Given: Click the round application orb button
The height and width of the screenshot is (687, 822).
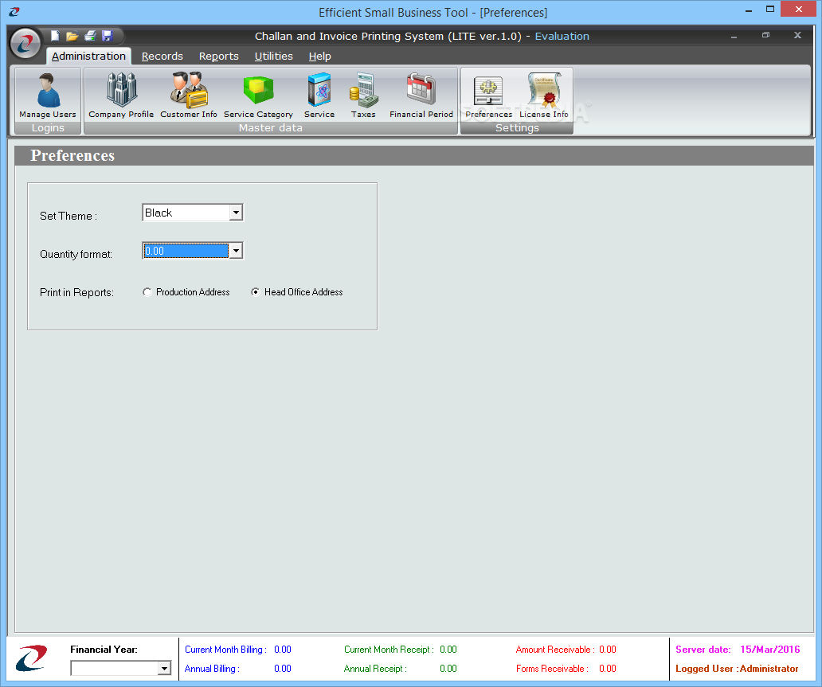Looking at the screenshot, I should coord(25,44).
